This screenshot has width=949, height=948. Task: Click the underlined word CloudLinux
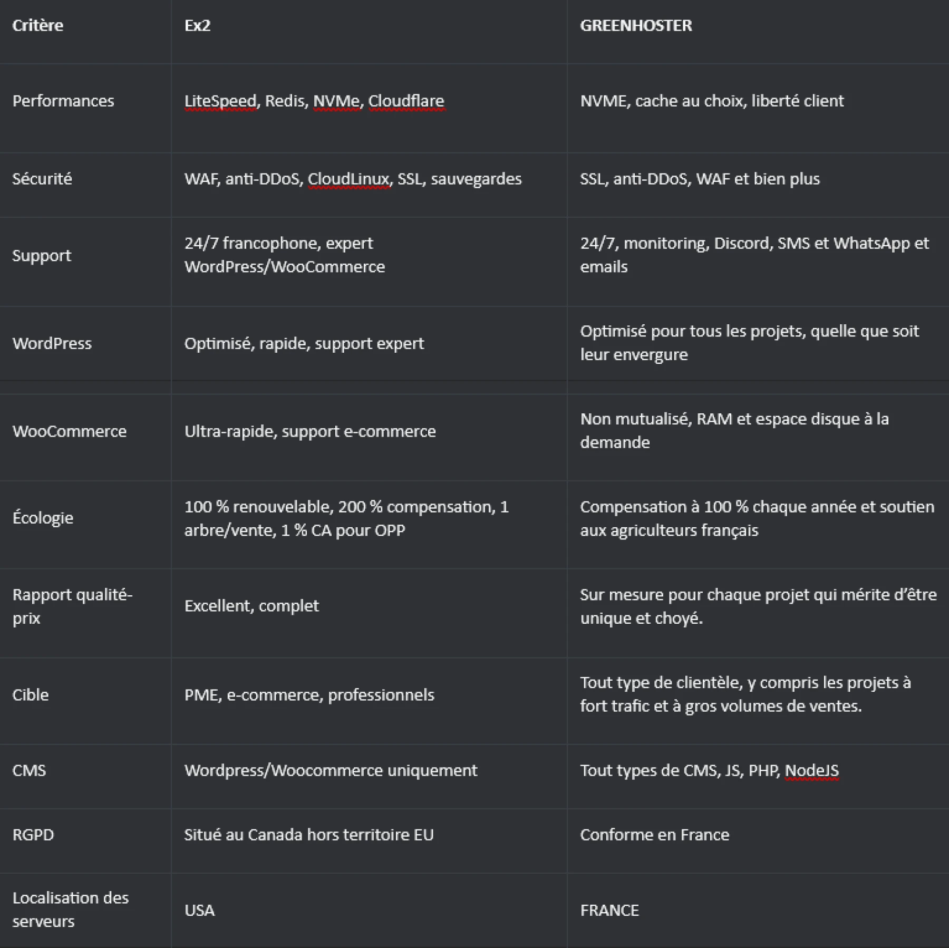348,179
